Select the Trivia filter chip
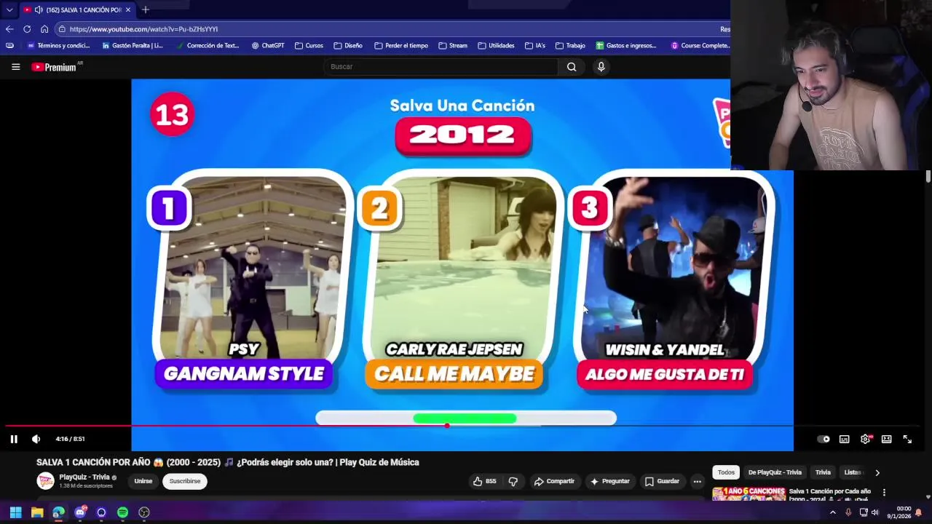The image size is (932, 524). 823,472
